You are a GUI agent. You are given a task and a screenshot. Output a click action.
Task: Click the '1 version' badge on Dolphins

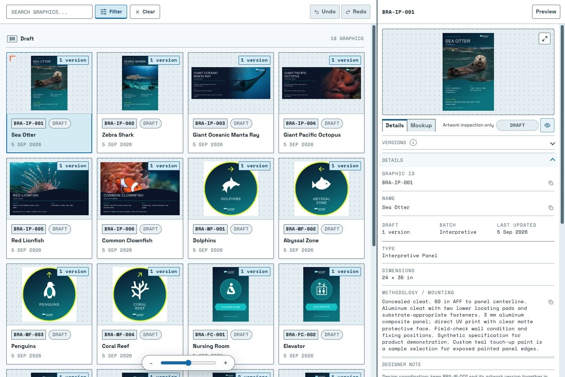tap(254, 166)
